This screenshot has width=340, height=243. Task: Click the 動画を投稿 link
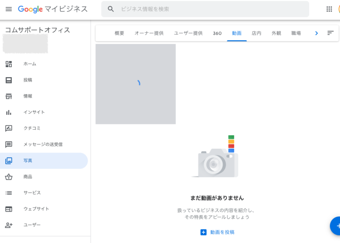222,232
